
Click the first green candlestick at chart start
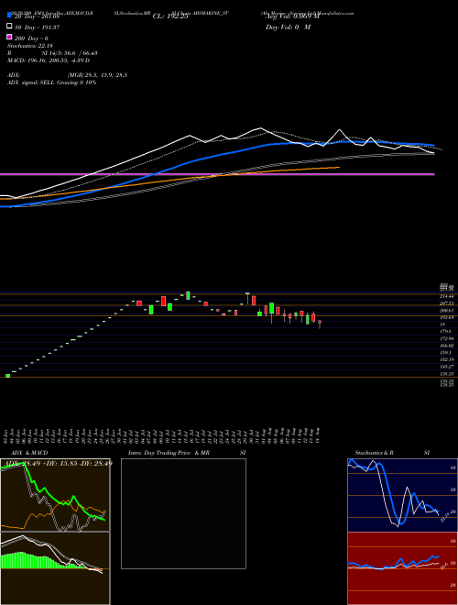(x=7, y=376)
